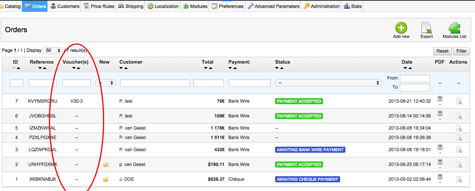Click the green Add new icon
Screen dimensions: 475x191
coord(401,28)
